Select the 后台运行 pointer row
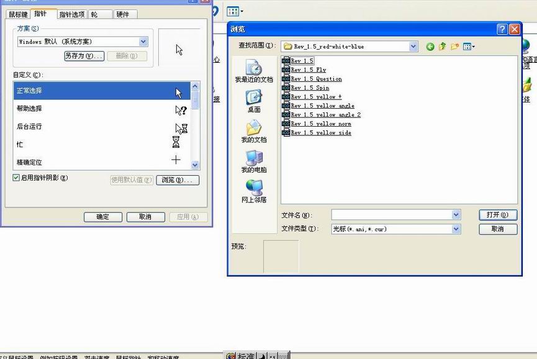This screenshot has width=537, height=359. point(102,127)
